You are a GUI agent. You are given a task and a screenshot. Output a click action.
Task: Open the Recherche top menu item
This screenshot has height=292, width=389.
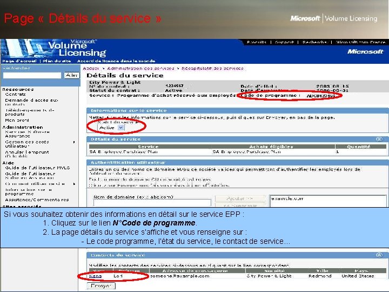coord(314,42)
